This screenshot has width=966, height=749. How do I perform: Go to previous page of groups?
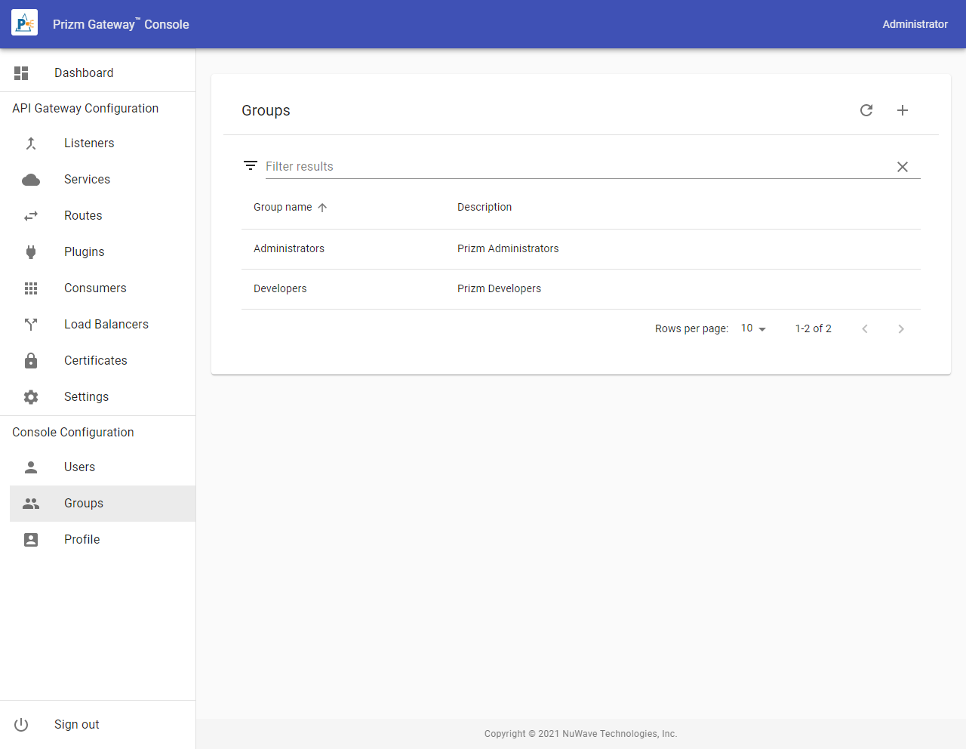coord(865,328)
